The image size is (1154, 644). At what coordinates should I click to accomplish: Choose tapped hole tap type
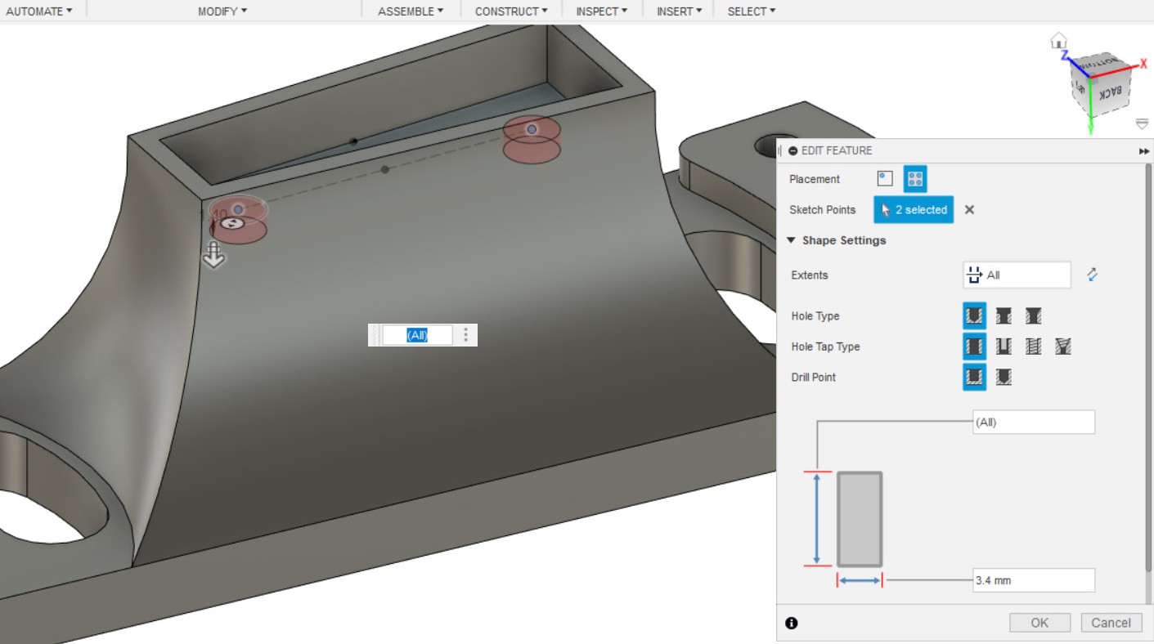[1033, 347]
